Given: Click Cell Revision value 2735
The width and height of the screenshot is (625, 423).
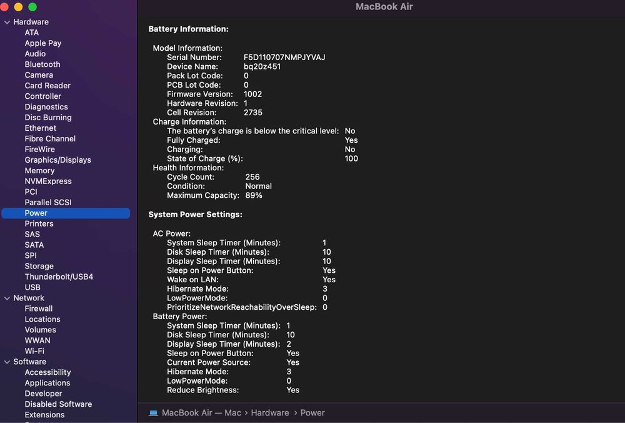Looking at the screenshot, I should pyautogui.click(x=253, y=113).
